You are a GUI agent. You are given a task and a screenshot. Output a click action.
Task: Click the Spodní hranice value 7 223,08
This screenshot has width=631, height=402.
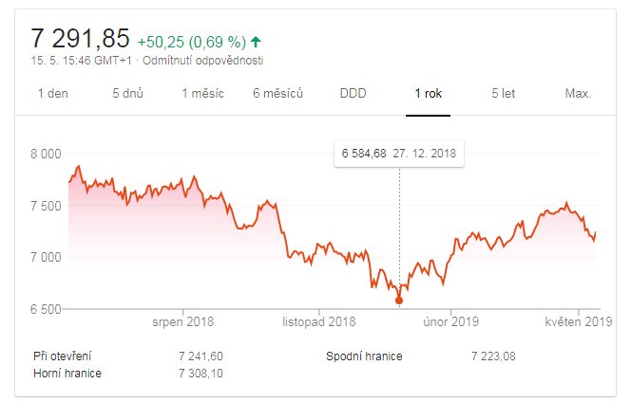[493, 356]
